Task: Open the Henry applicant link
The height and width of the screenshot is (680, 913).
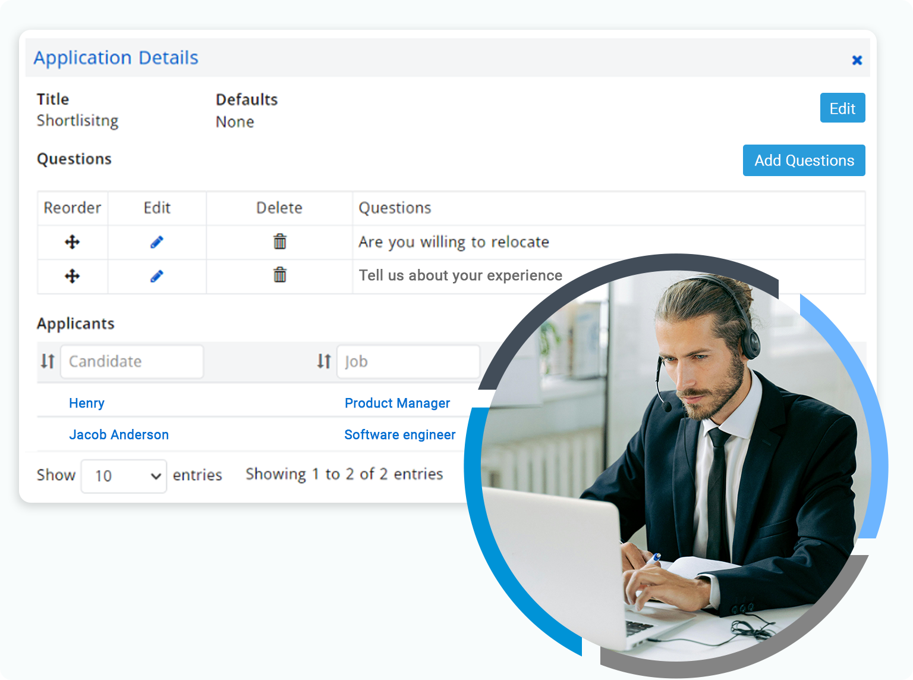Action: [87, 403]
